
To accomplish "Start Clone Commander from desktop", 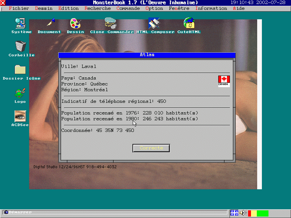I will point(111,24).
